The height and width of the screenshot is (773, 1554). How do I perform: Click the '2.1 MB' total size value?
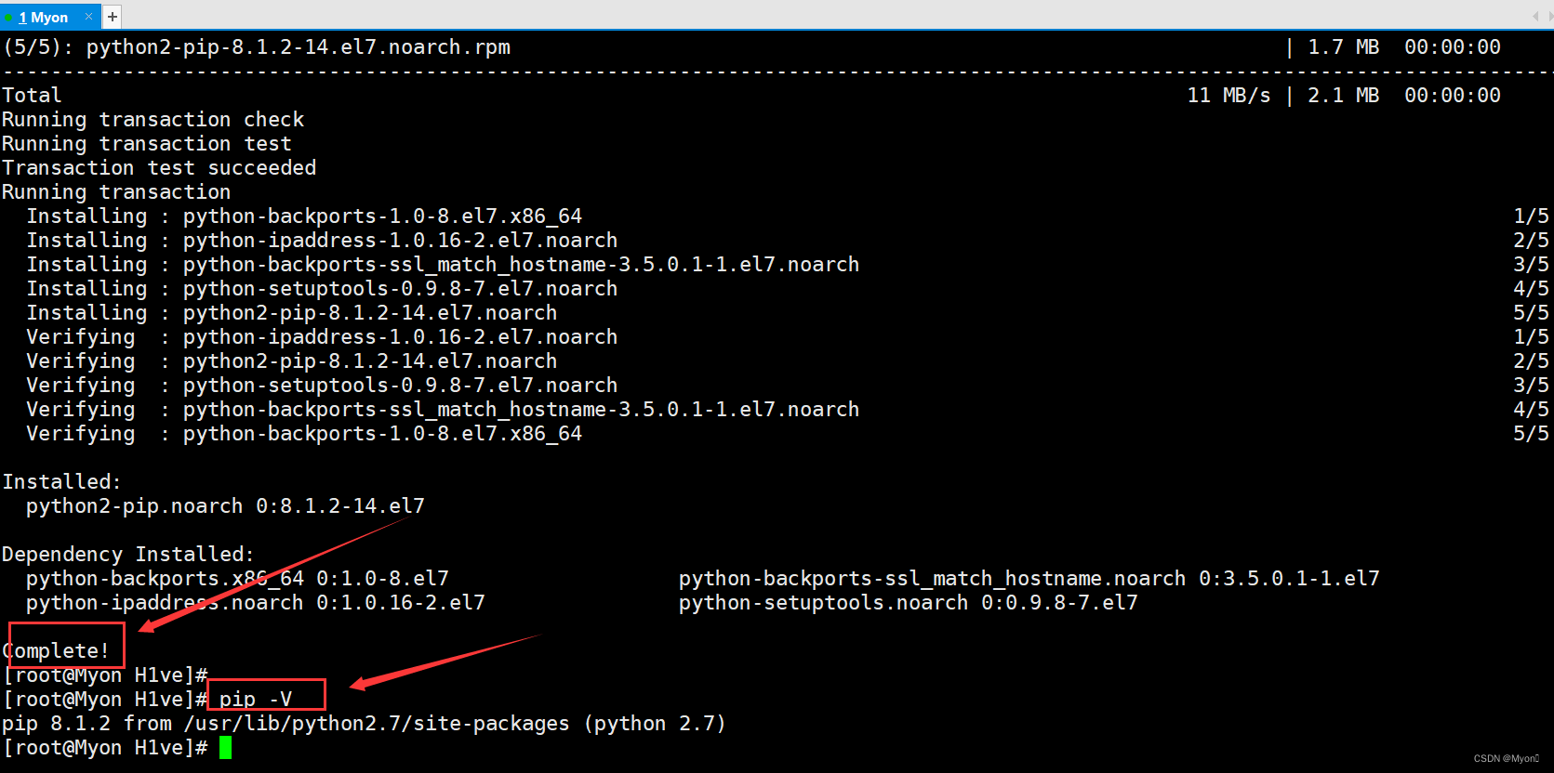tap(1343, 95)
